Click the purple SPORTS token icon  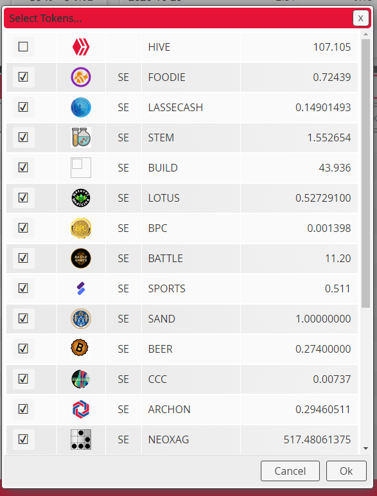(x=81, y=288)
